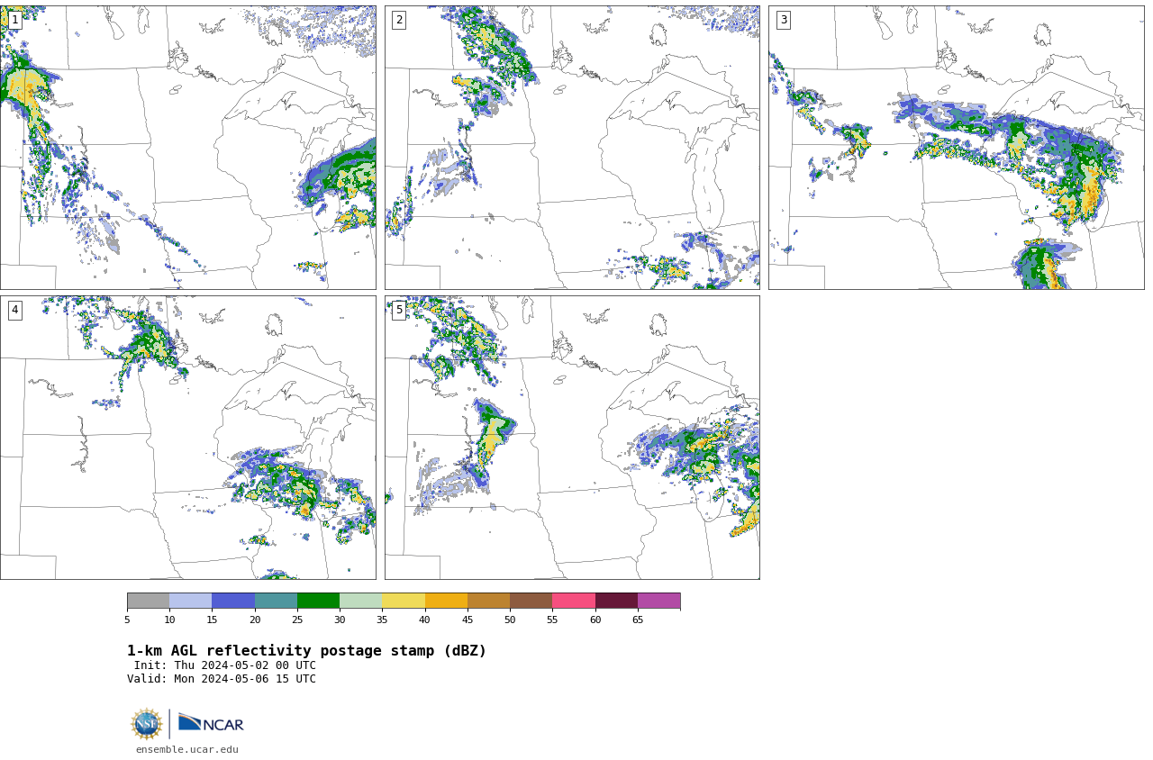The image size is (1153, 760).
Task: Click the orange 40-45 dBZ swatch
Action: click(446, 601)
